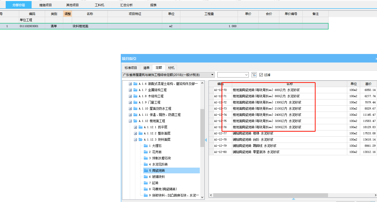Switch to the 措施项目 tab
Screen dimensions: 377x202
coord(46,5)
